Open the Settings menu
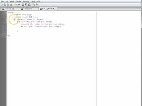This screenshot has height=106, width=142. 26,1
